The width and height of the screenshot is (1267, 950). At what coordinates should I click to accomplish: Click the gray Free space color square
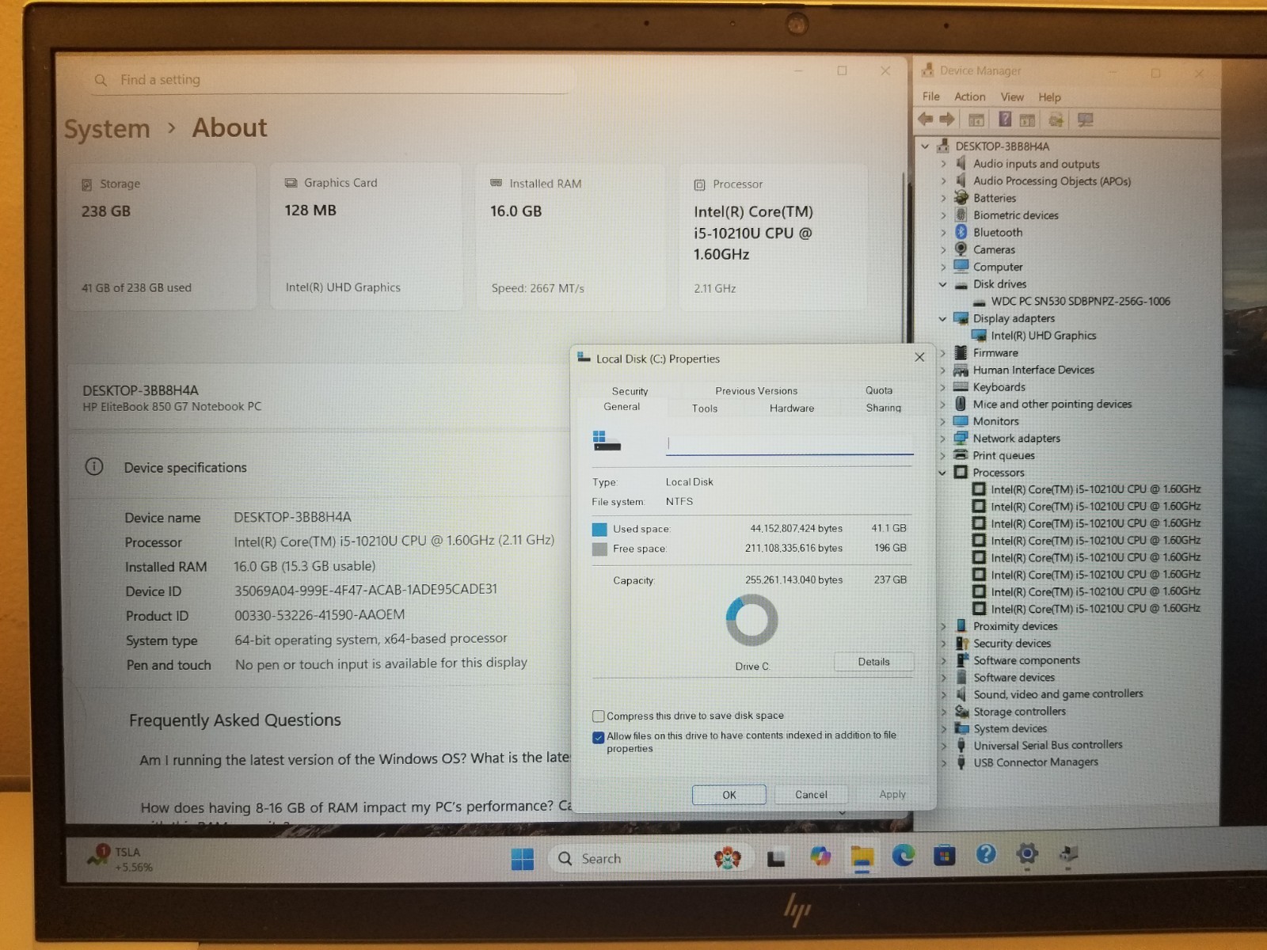coord(599,549)
